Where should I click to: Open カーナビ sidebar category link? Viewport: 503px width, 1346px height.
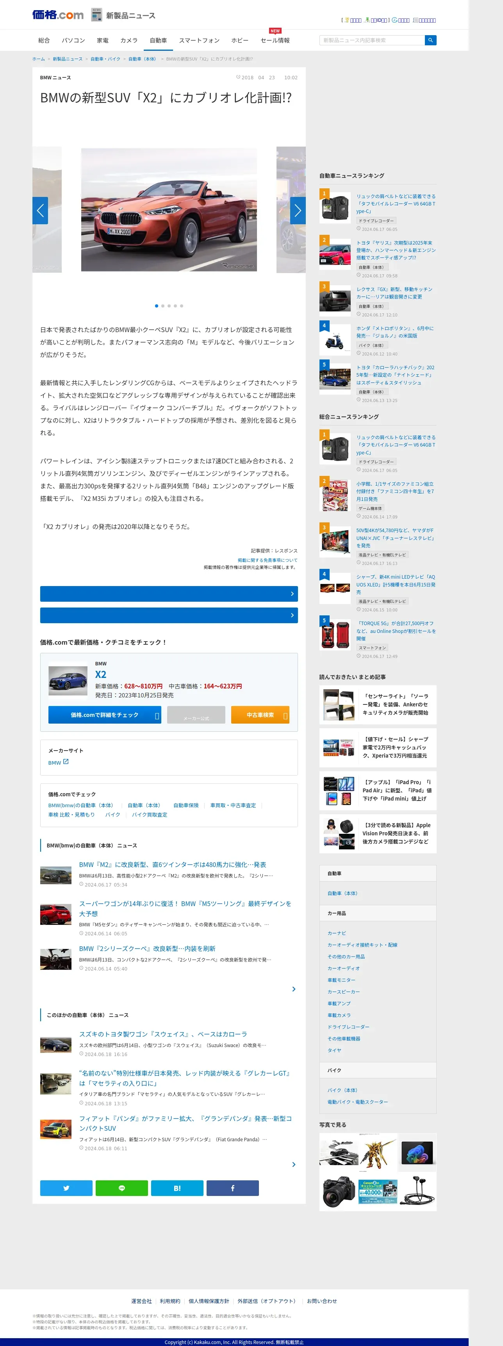pyautogui.click(x=337, y=933)
